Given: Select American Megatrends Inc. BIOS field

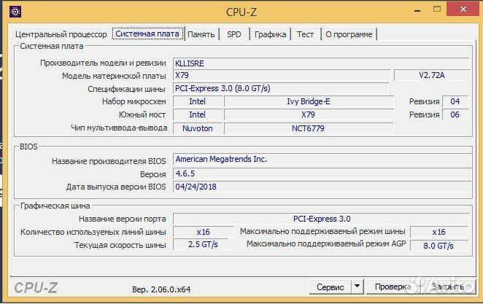Looking at the screenshot, I should click(322, 160).
